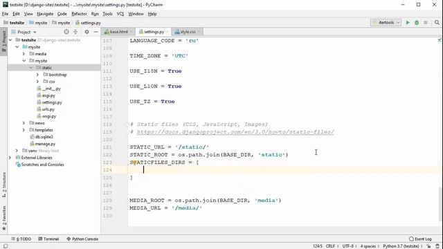The height and width of the screenshot is (249, 443).
Task: Toggle the Favorites side tool window
Action: (x=3, y=218)
